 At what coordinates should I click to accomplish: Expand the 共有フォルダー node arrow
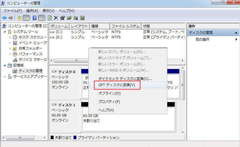[10, 49]
